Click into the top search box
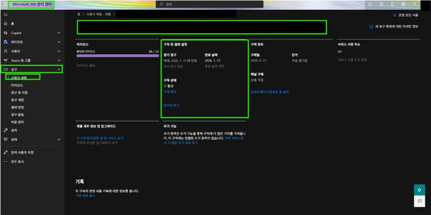This screenshot has height=215, width=431. pyautogui.click(x=210, y=4)
